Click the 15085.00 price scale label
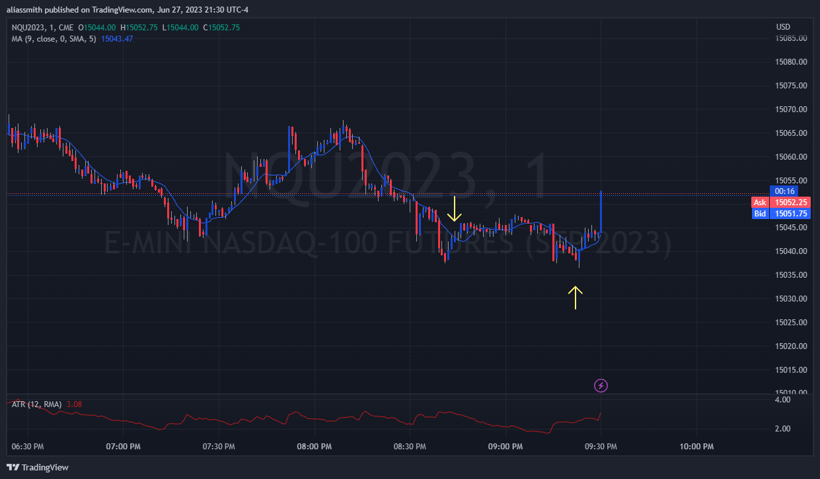 click(x=791, y=38)
